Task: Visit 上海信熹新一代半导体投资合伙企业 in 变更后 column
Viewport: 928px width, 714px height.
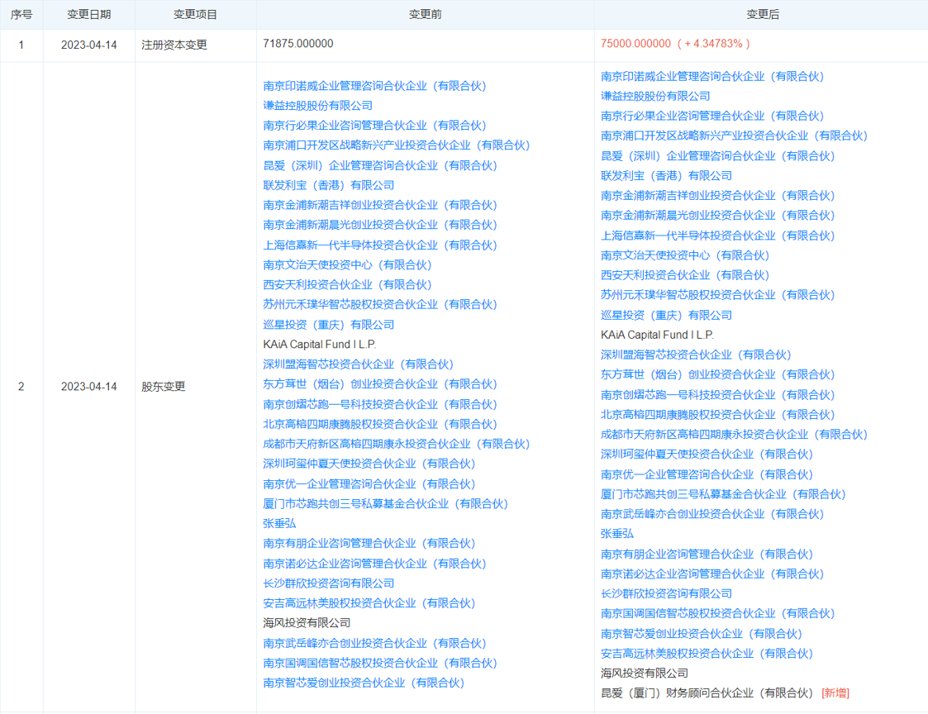Action: tap(718, 236)
